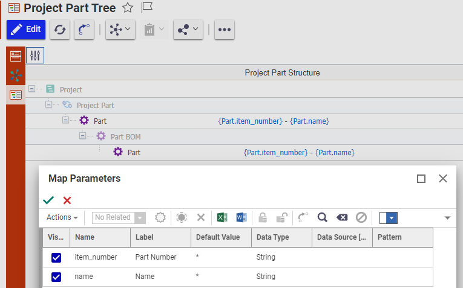This screenshot has height=288, width=463.
Task: Collapse the Part BOM tree node
Action: tap(82, 136)
